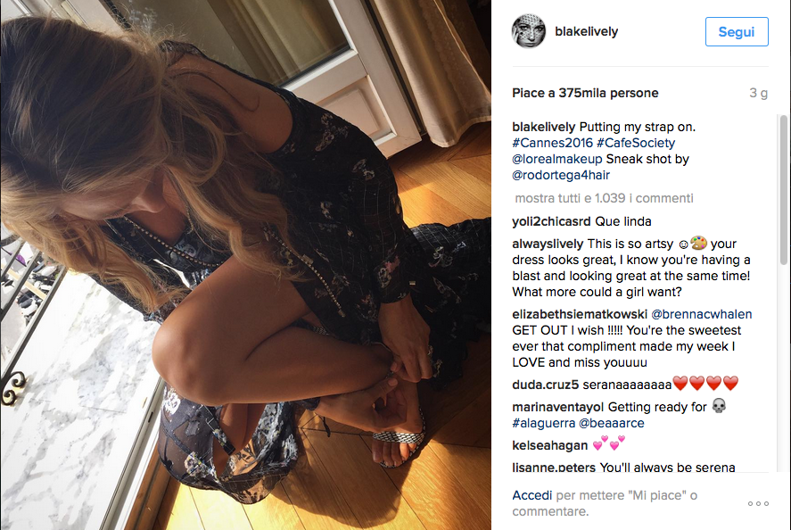Open alwayslively commenter profile
791x530 pixels.
pos(548,244)
